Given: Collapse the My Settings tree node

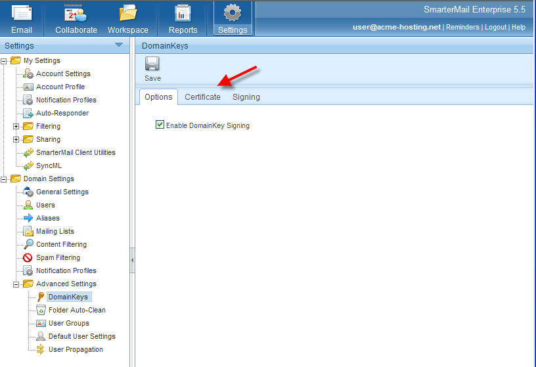Looking at the screenshot, I should tap(3, 61).
